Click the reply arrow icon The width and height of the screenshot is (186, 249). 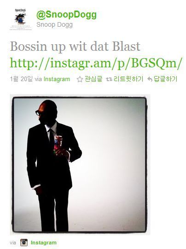click(x=150, y=79)
